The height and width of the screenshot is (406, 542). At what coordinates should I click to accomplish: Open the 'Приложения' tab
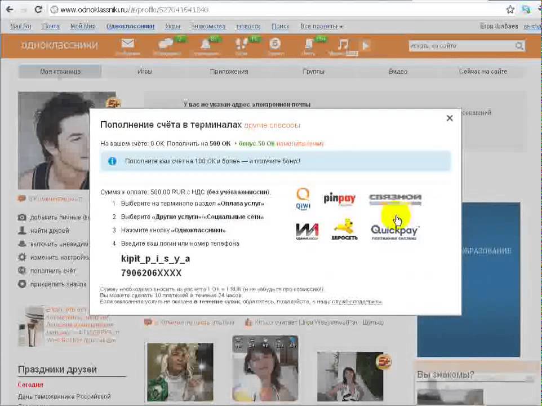coord(229,72)
